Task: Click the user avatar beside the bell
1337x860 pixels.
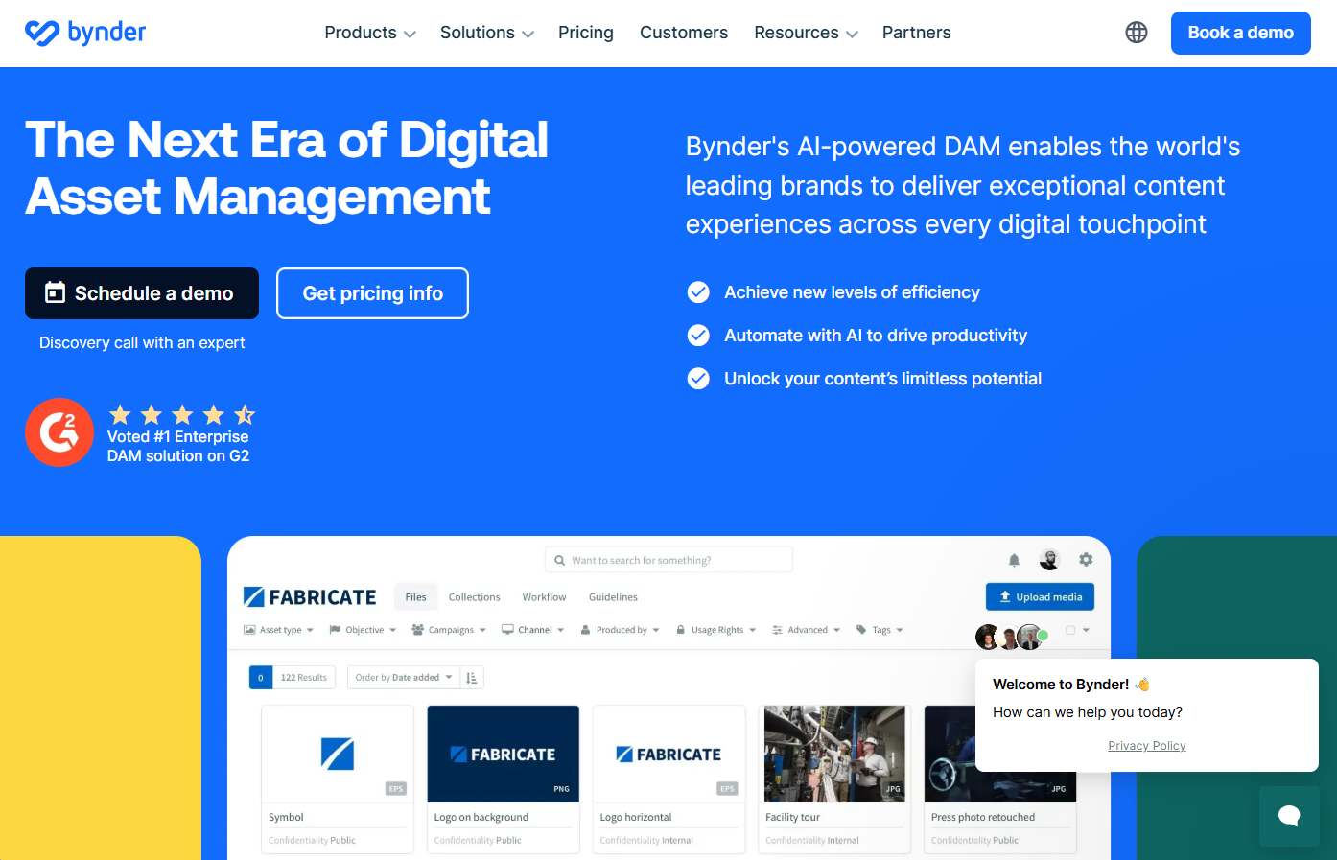Action: point(1050,560)
